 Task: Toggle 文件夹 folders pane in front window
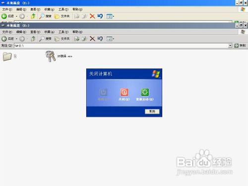pos(62,39)
